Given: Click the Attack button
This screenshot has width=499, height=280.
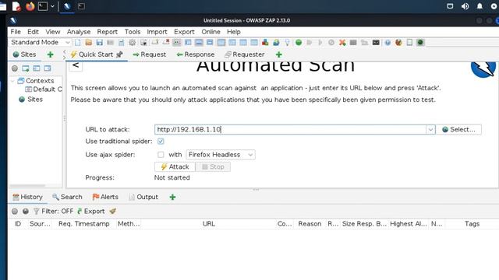Looking at the screenshot, I should coord(175,167).
